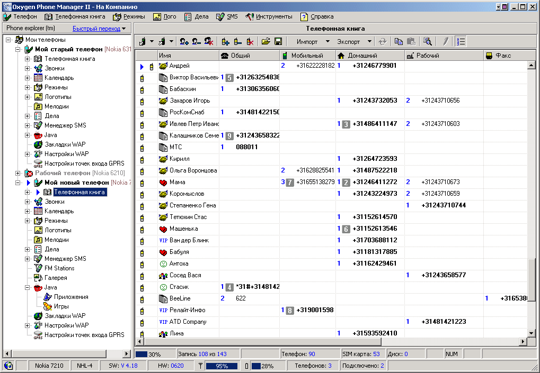This screenshot has width=540, height=373.
Task: Sort by the Факс column header
Action: (x=505, y=56)
